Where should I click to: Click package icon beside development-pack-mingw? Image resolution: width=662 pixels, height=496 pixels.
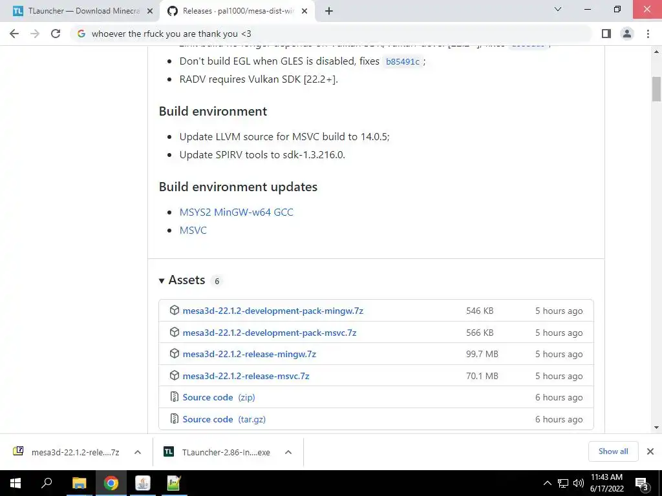point(175,311)
